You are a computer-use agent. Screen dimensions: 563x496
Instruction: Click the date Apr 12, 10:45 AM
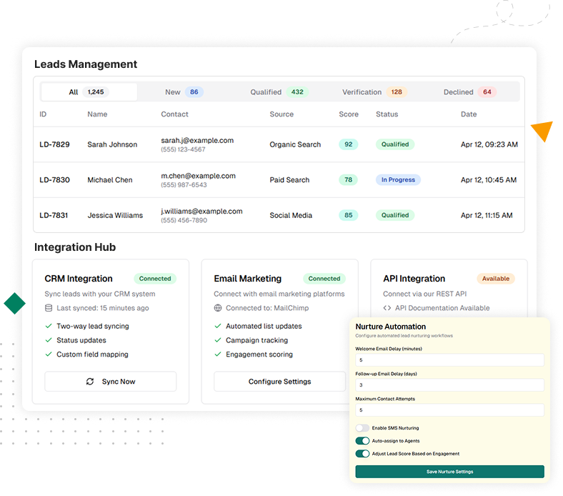pos(489,180)
